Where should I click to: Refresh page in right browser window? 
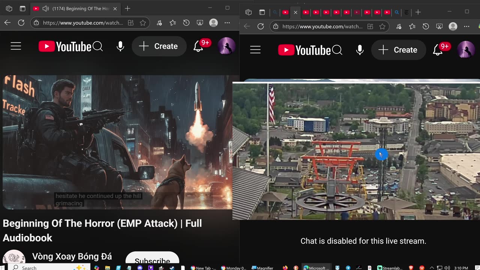(261, 26)
